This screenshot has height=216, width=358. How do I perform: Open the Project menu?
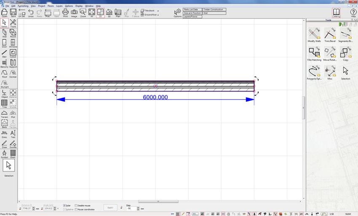(x=42, y=6)
